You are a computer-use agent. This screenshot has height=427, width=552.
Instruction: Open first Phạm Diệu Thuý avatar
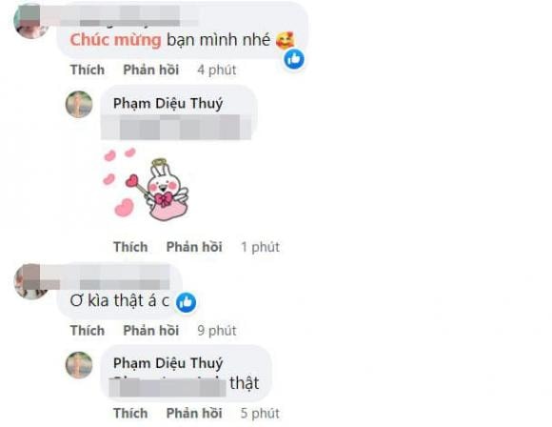[79, 105]
